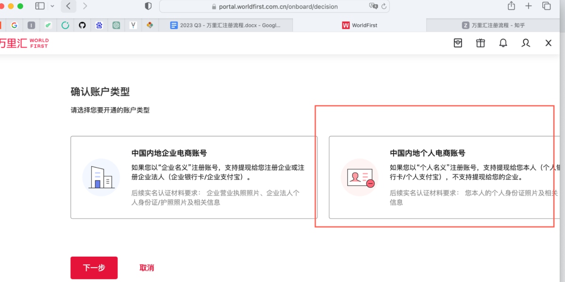Expand the sidebar dropdown chevron

click(x=52, y=6)
